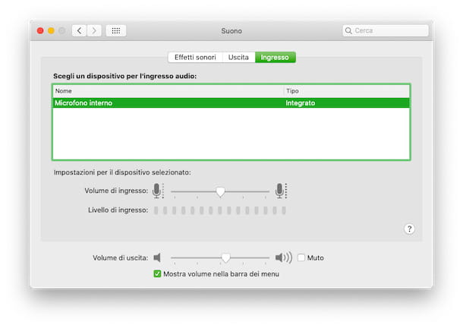Screen dimensions: 463x328
Task: Click the Nome column header
Action: point(169,91)
